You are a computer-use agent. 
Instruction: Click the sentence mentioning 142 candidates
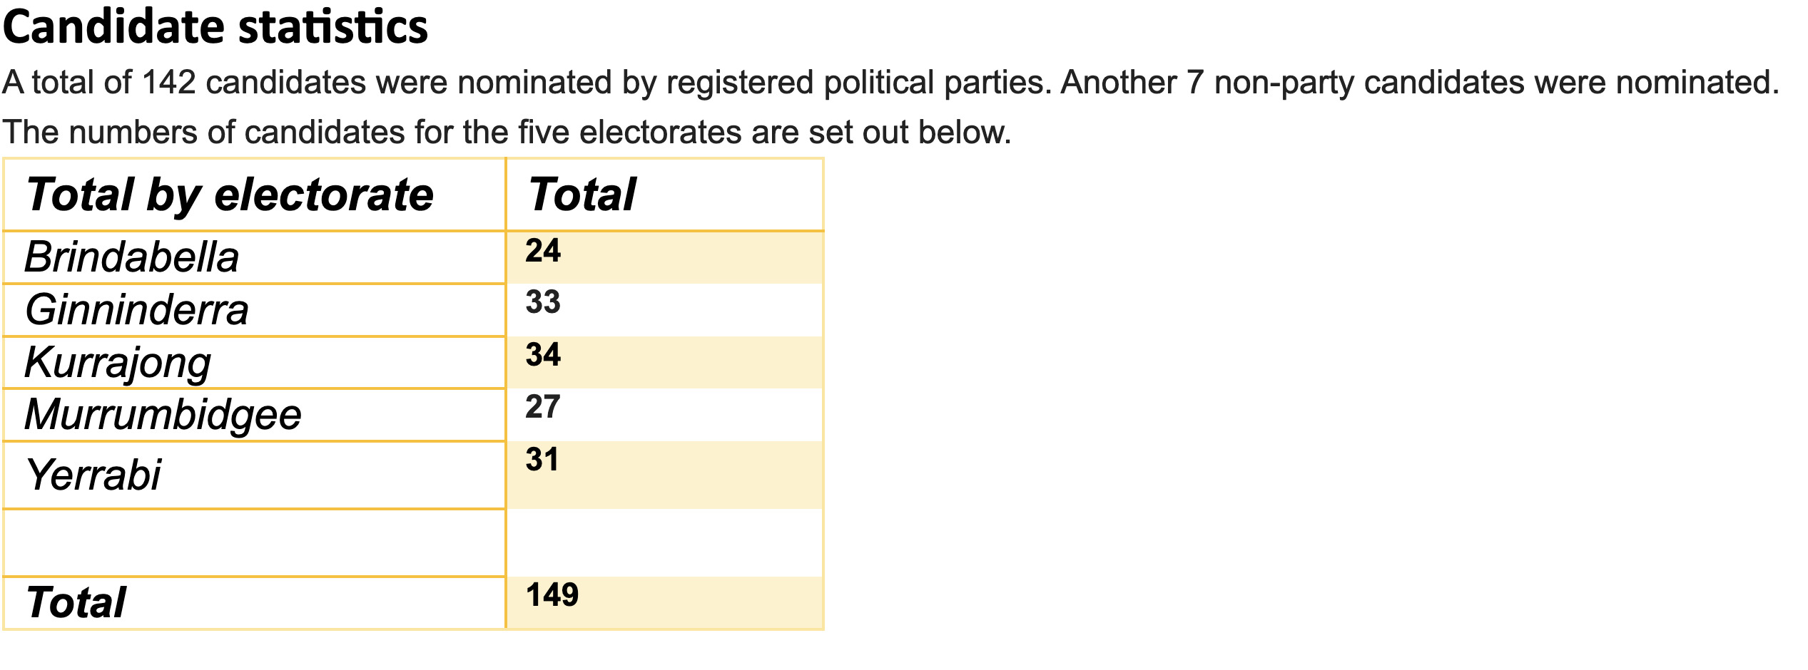pyautogui.click(x=527, y=83)
